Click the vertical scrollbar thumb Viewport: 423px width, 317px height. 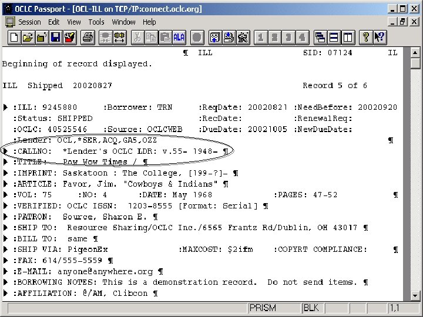(x=415, y=63)
